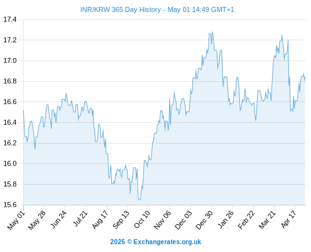Select the Feb 22 x-axis date label

tap(246, 220)
